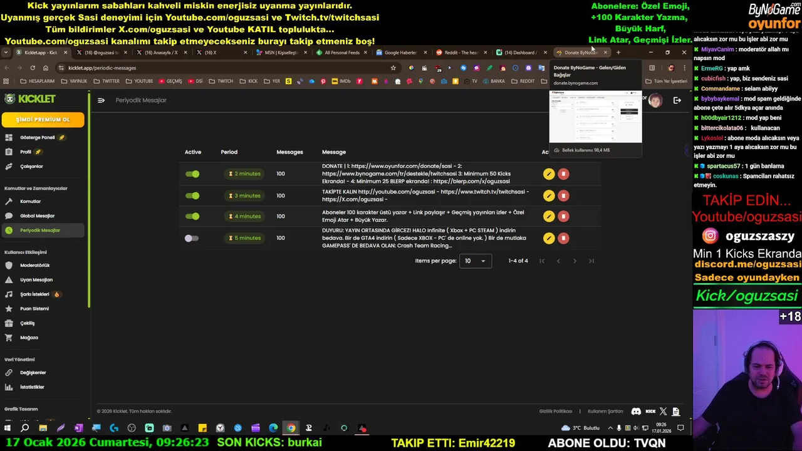Edit the DUYURU message row

tap(549, 238)
